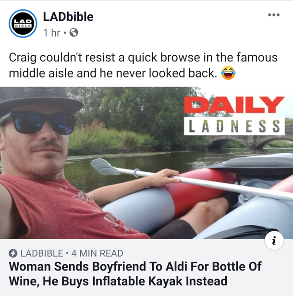Click the red inflatable kayak tube in the photo
Image resolution: width=293 pixels, height=296 pixels.
coord(200,192)
